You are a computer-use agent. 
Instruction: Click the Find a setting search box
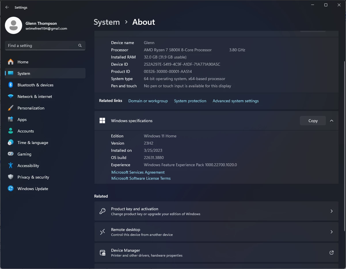[x=45, y=46]
